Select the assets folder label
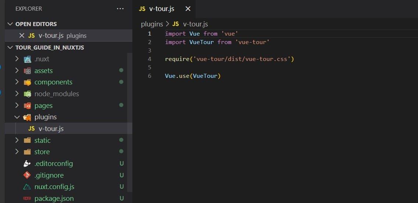This screenshot has height=203, width=418. (x=43, y=71)
